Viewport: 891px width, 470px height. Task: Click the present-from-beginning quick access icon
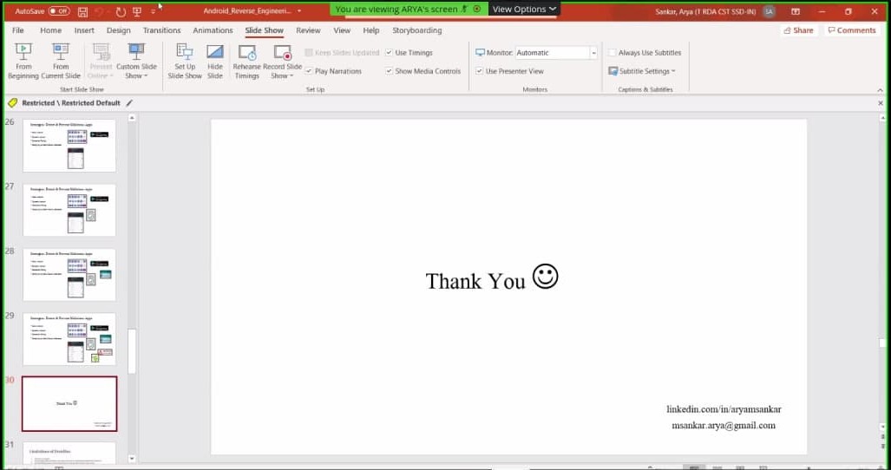137,11
